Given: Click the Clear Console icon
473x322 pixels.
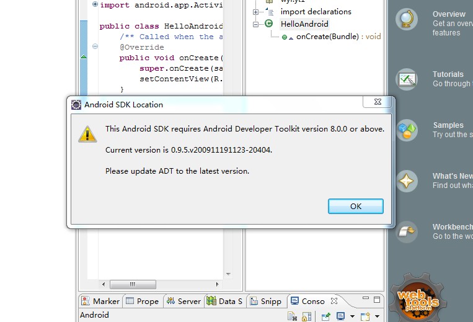Looking at the screenshot, I should 292,316.
